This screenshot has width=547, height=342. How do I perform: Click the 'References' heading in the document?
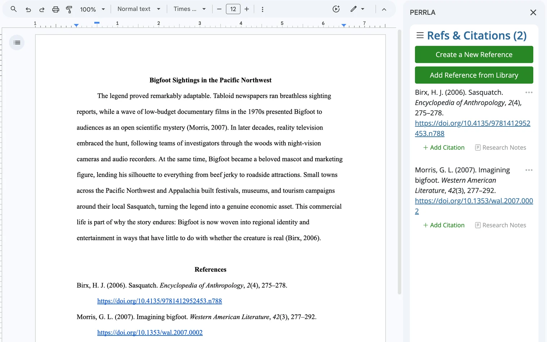(x=211, y=270)
